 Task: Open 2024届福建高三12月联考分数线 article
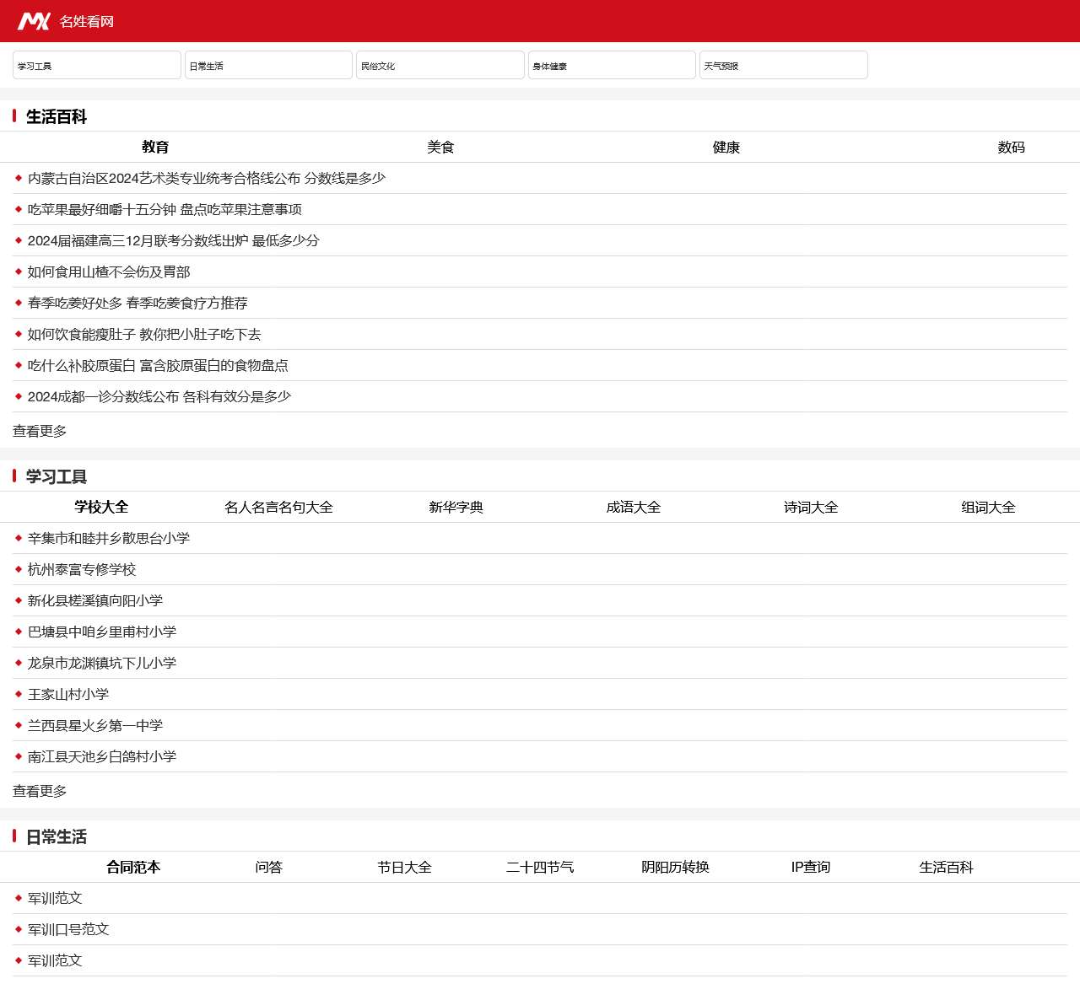174,240
